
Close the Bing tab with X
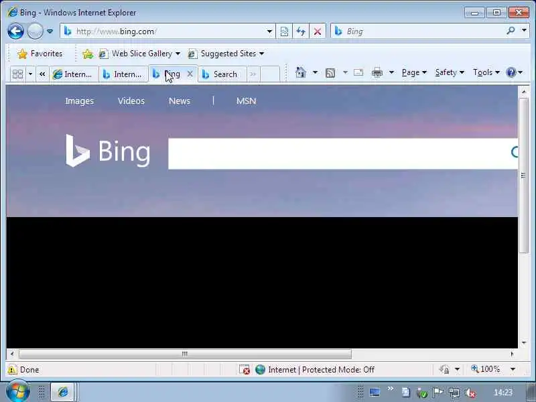coord(190,74)
